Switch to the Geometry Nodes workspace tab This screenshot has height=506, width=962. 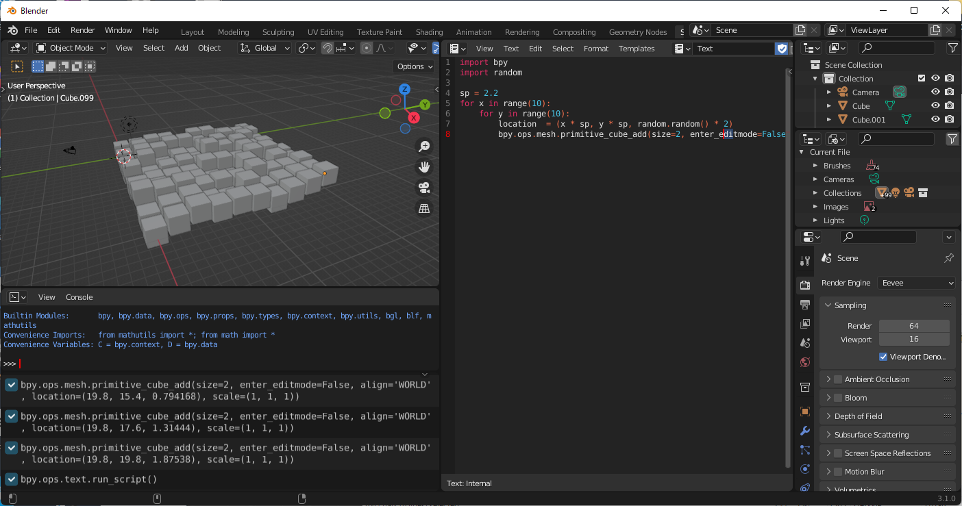637,32
